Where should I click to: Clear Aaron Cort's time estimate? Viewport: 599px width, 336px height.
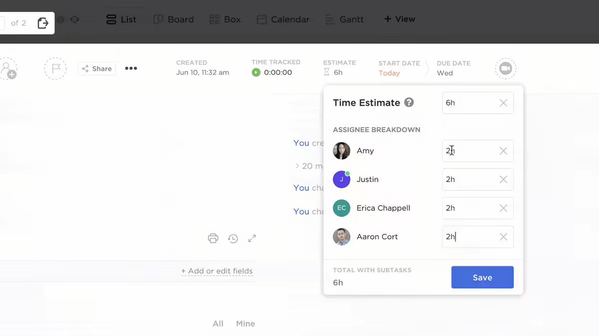coord(503,237)
